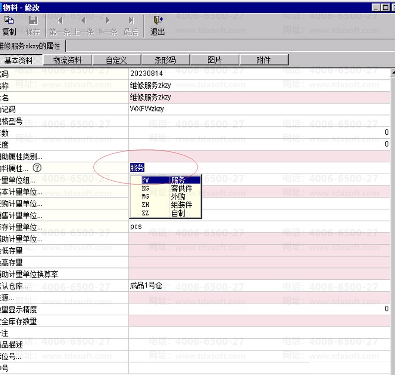395x375 pixels.
Task: Click the 辅助计量单位换算率 value field
Action: pyautogui.click(x=260, y=274)
